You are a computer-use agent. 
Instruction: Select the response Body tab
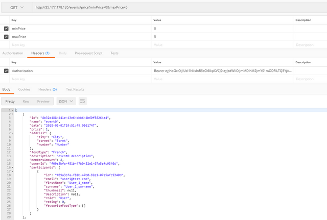6,89
